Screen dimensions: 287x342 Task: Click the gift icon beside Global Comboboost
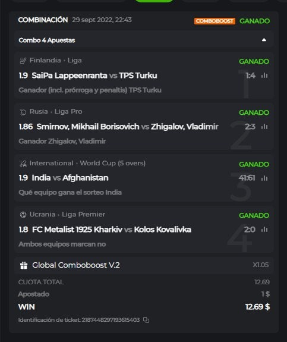coord(24,265)
